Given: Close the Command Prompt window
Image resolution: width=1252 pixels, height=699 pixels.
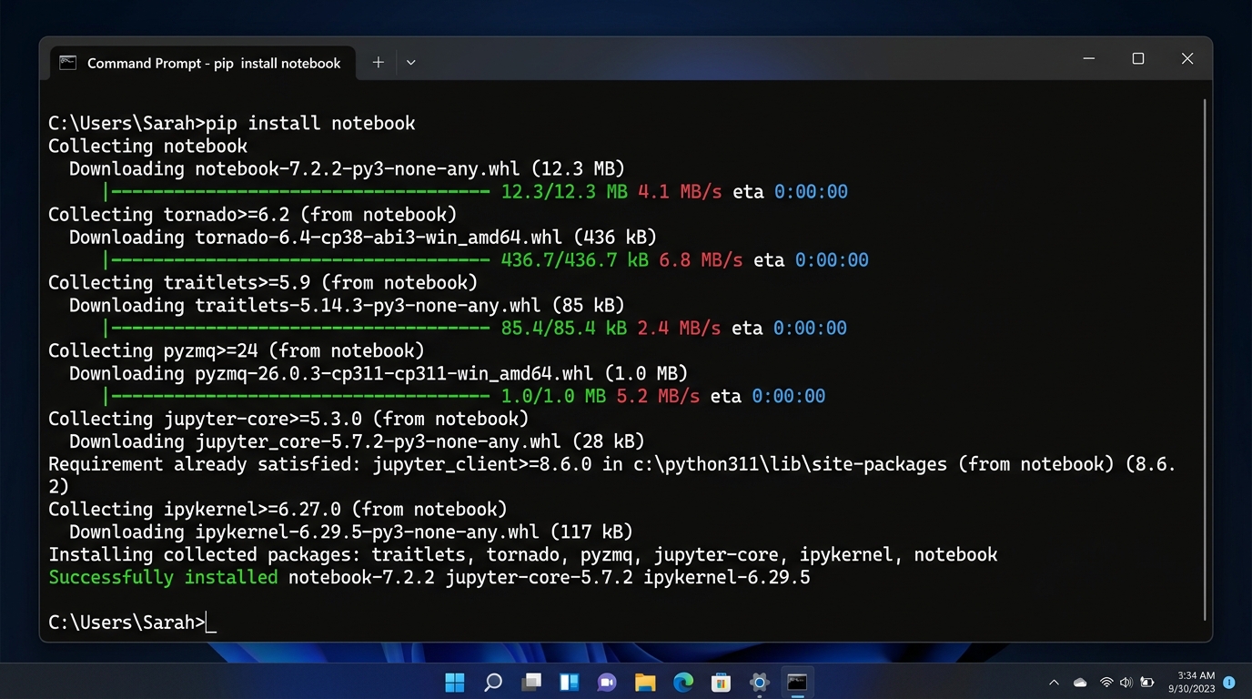Looking at the screenshot, I should (x=1187, y=59).
